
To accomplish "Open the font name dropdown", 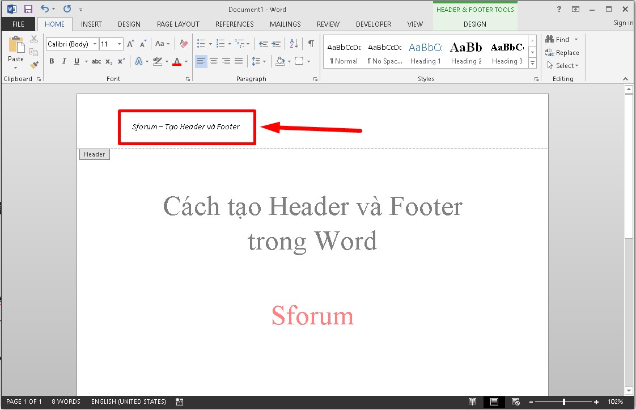I will point(95,44).
